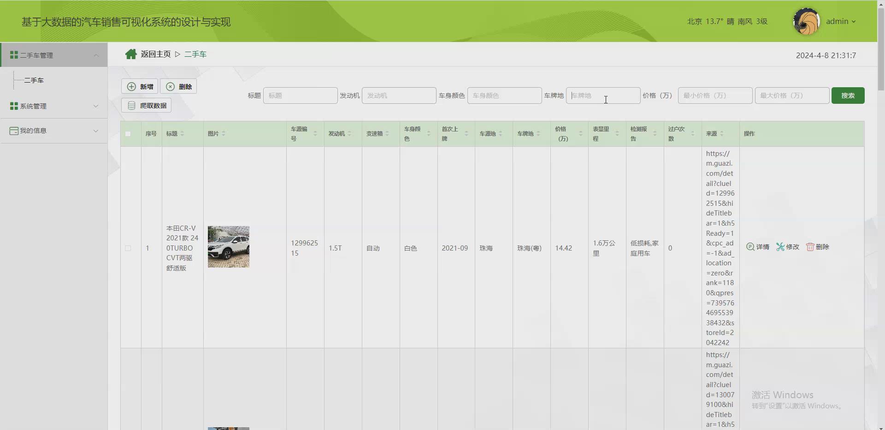Viewport: 885px width, 430px height.
Task: Open 详情 for the 本田CR-V row
Action: click(758, 247)
